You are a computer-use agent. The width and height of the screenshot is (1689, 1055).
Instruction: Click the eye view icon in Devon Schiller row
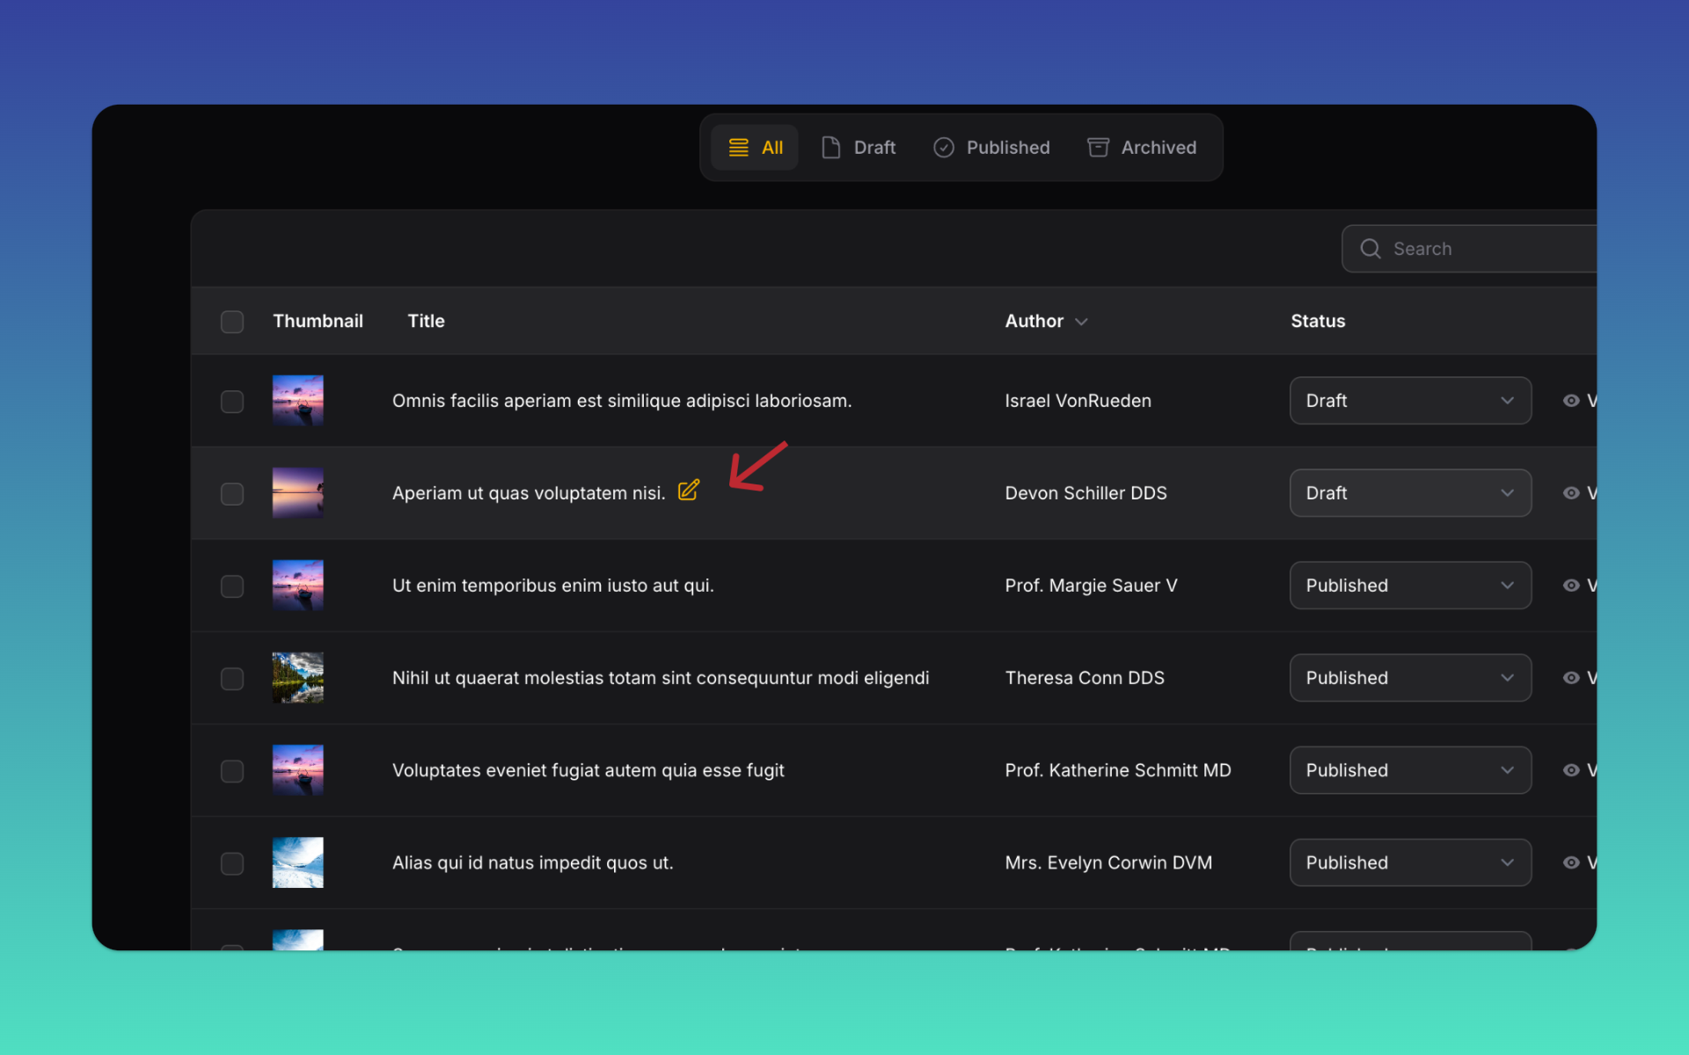[x=1571, y=493]
